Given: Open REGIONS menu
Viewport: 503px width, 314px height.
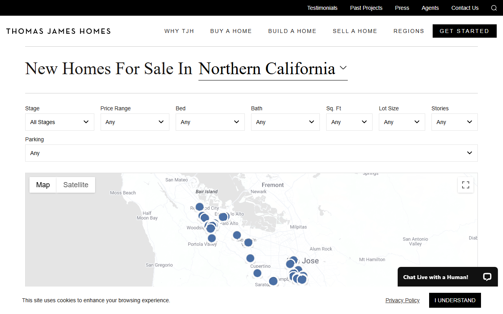Looking at the screenshot, I should [x=409, y=31].
